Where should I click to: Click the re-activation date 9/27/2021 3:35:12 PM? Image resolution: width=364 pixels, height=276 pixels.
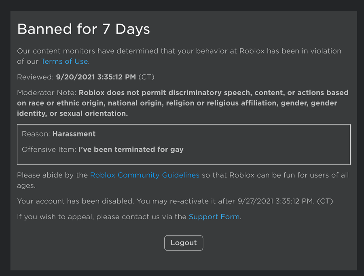click(x=275, y=201)
